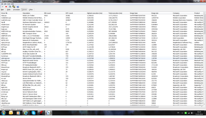Select the kneps.sys driver row
206x118 pixels.
[102, 70]
